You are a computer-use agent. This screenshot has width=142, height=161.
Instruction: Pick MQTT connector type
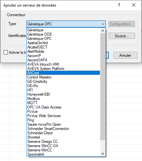click(x=63, y=103)
